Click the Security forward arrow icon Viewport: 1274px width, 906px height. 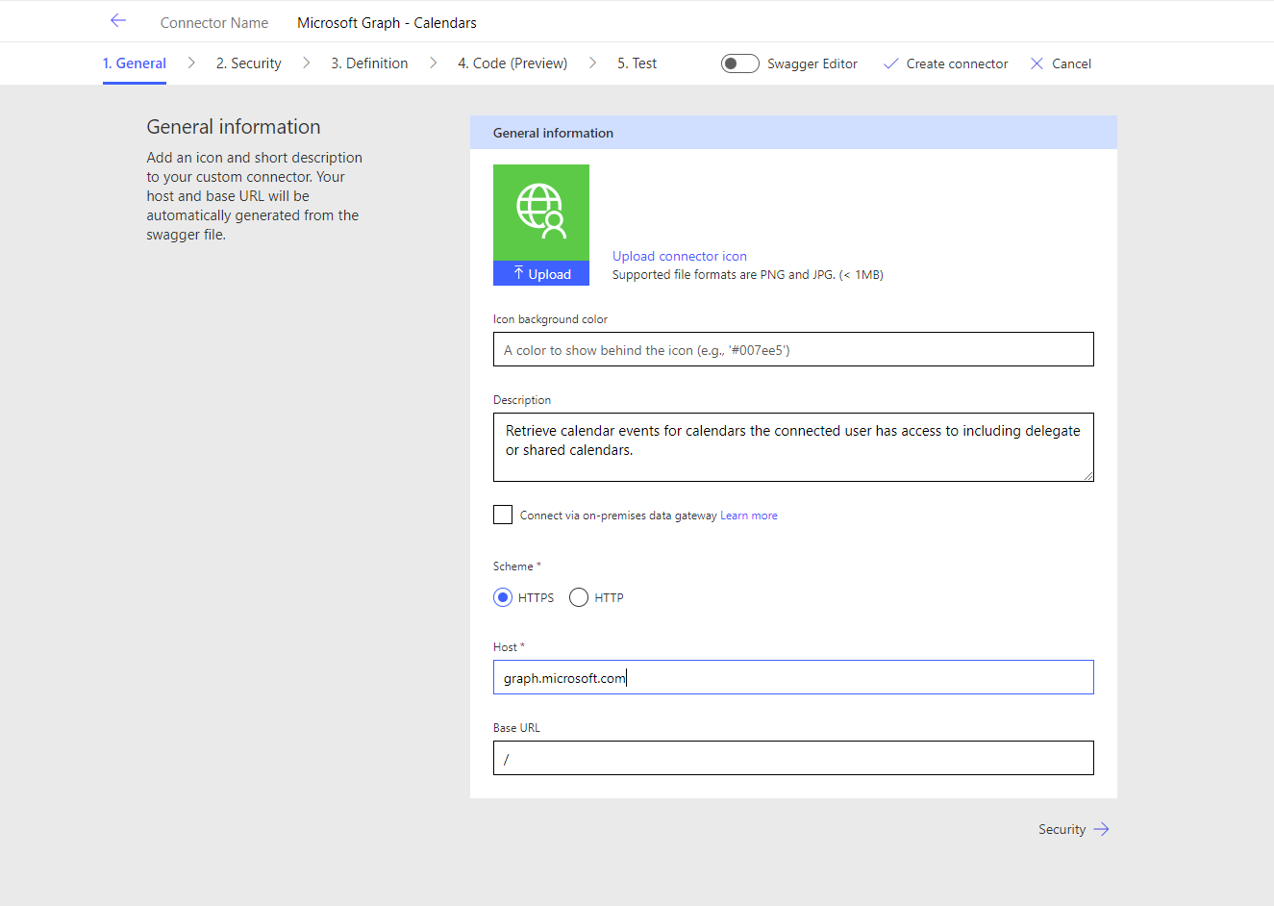pos(1102,829)
